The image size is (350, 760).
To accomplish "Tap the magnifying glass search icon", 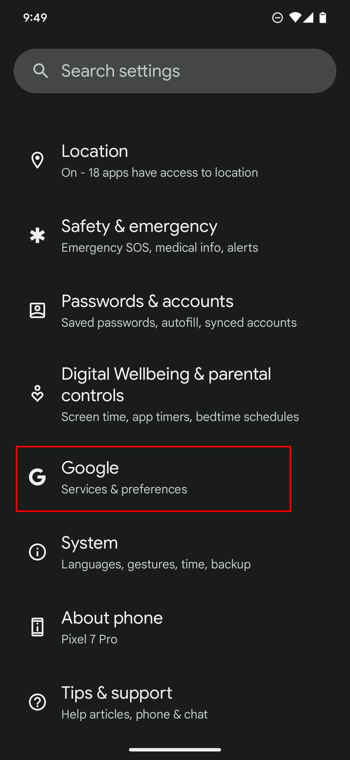I will click(40, 71).
